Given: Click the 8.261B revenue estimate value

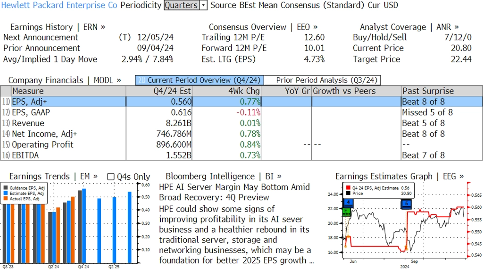Looking at the screenshot, I should pyautogui.click(x=178, y=123).
